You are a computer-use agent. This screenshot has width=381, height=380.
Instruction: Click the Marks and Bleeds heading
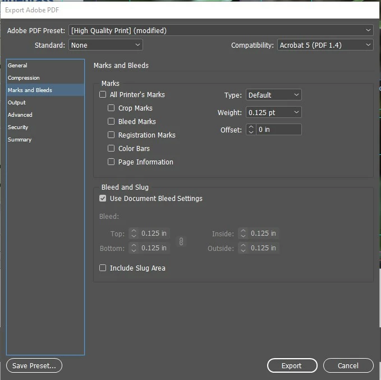pyautogui.click(x=121, y=66)
